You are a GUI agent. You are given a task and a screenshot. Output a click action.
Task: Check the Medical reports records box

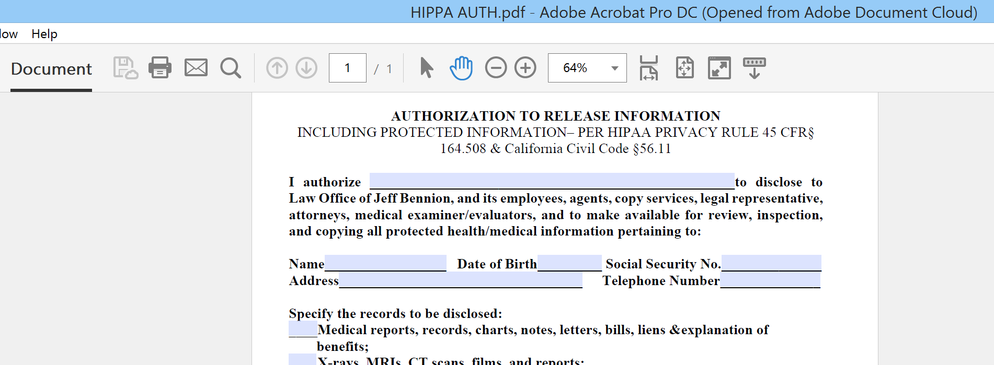pyautogui.click(x=303, y=329)
